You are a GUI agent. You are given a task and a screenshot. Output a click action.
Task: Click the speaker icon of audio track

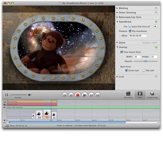point(5,107)
